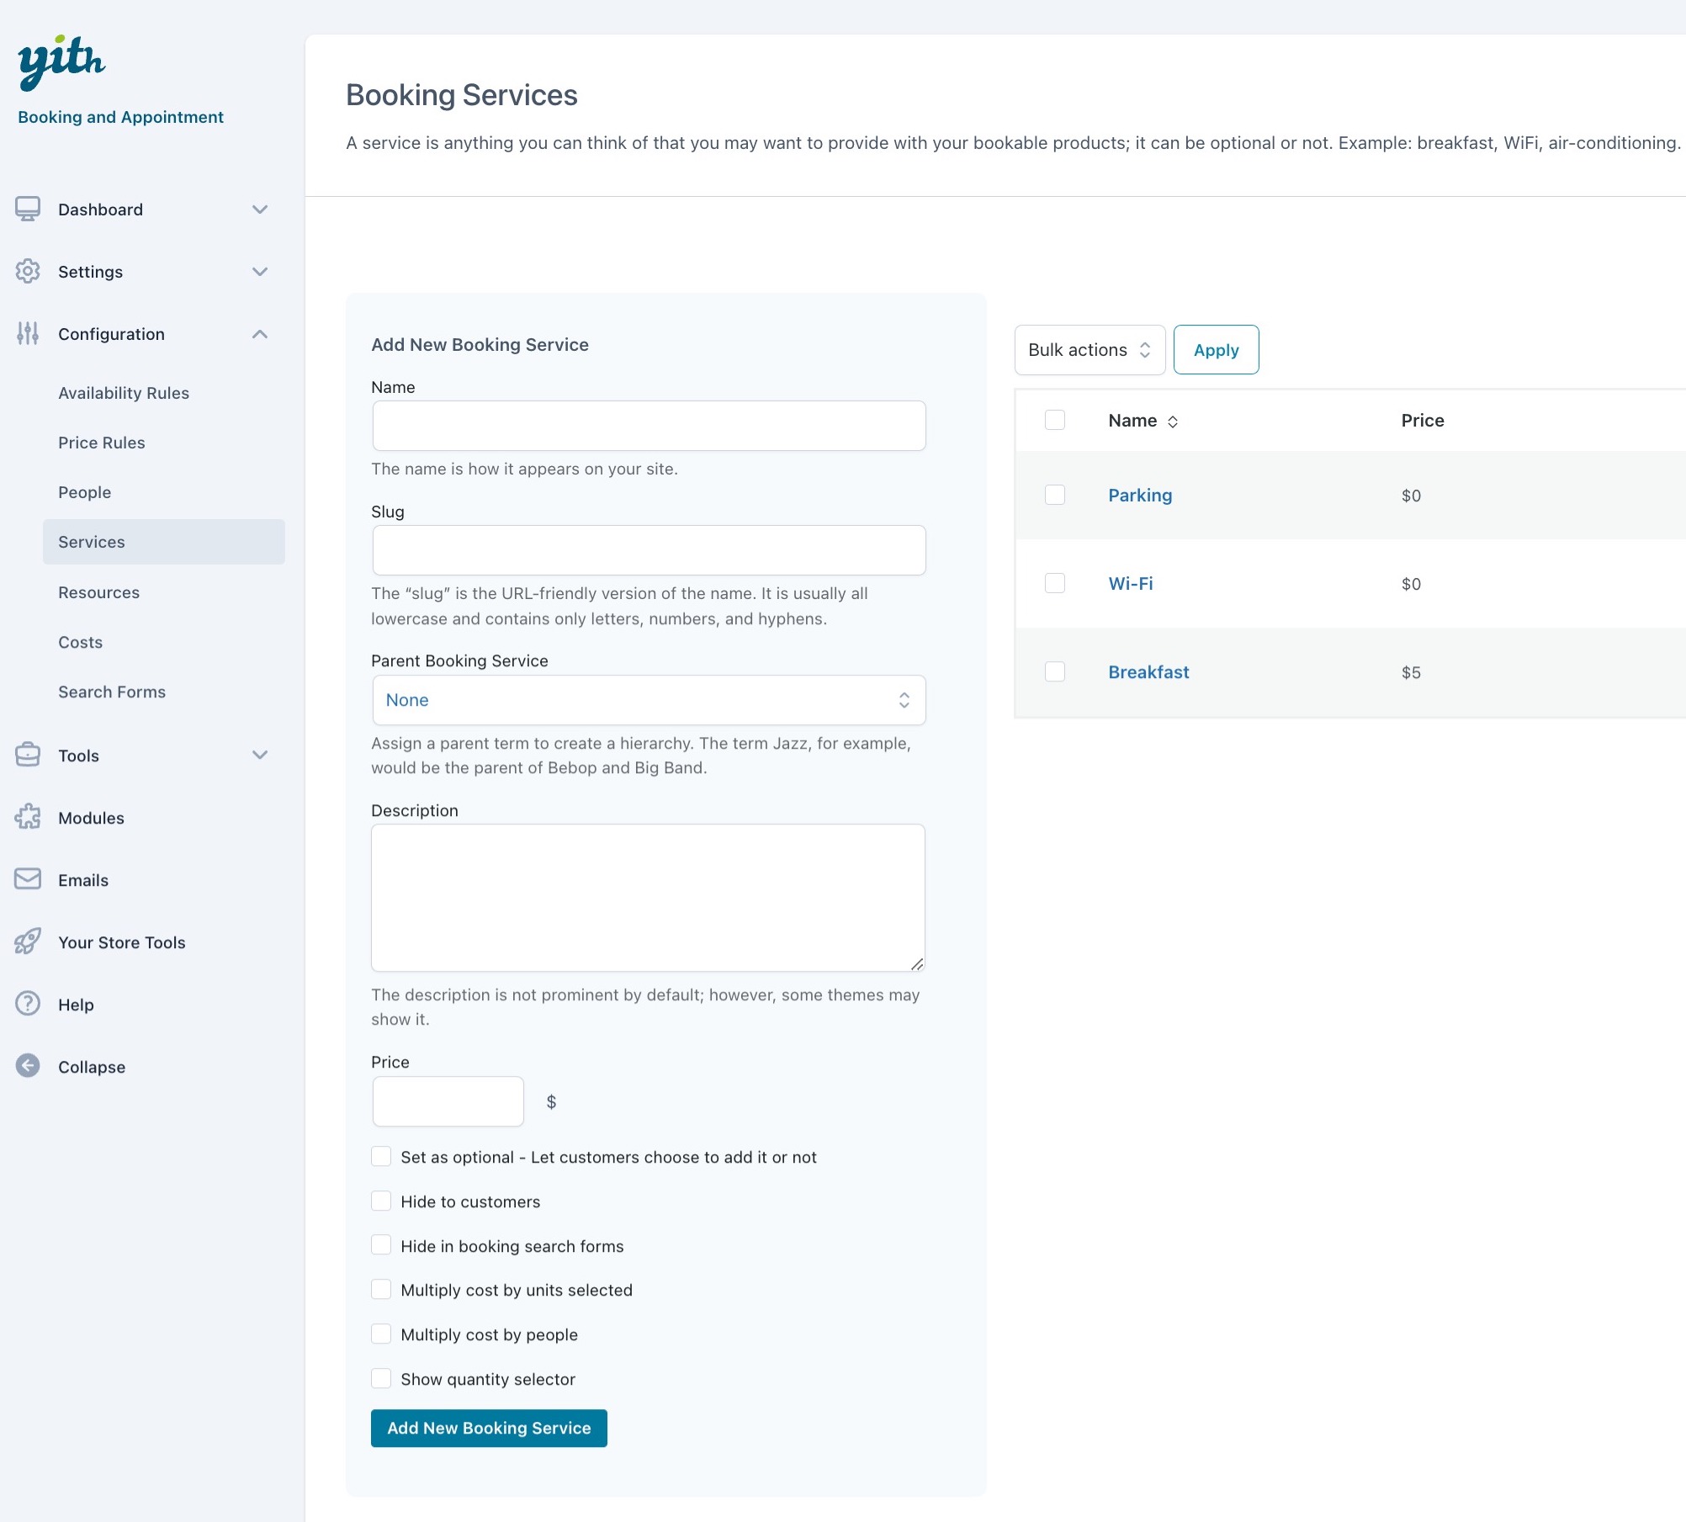Select the Breakfast row checkbox
Screen dimensions: 1686x1522
1054,671
